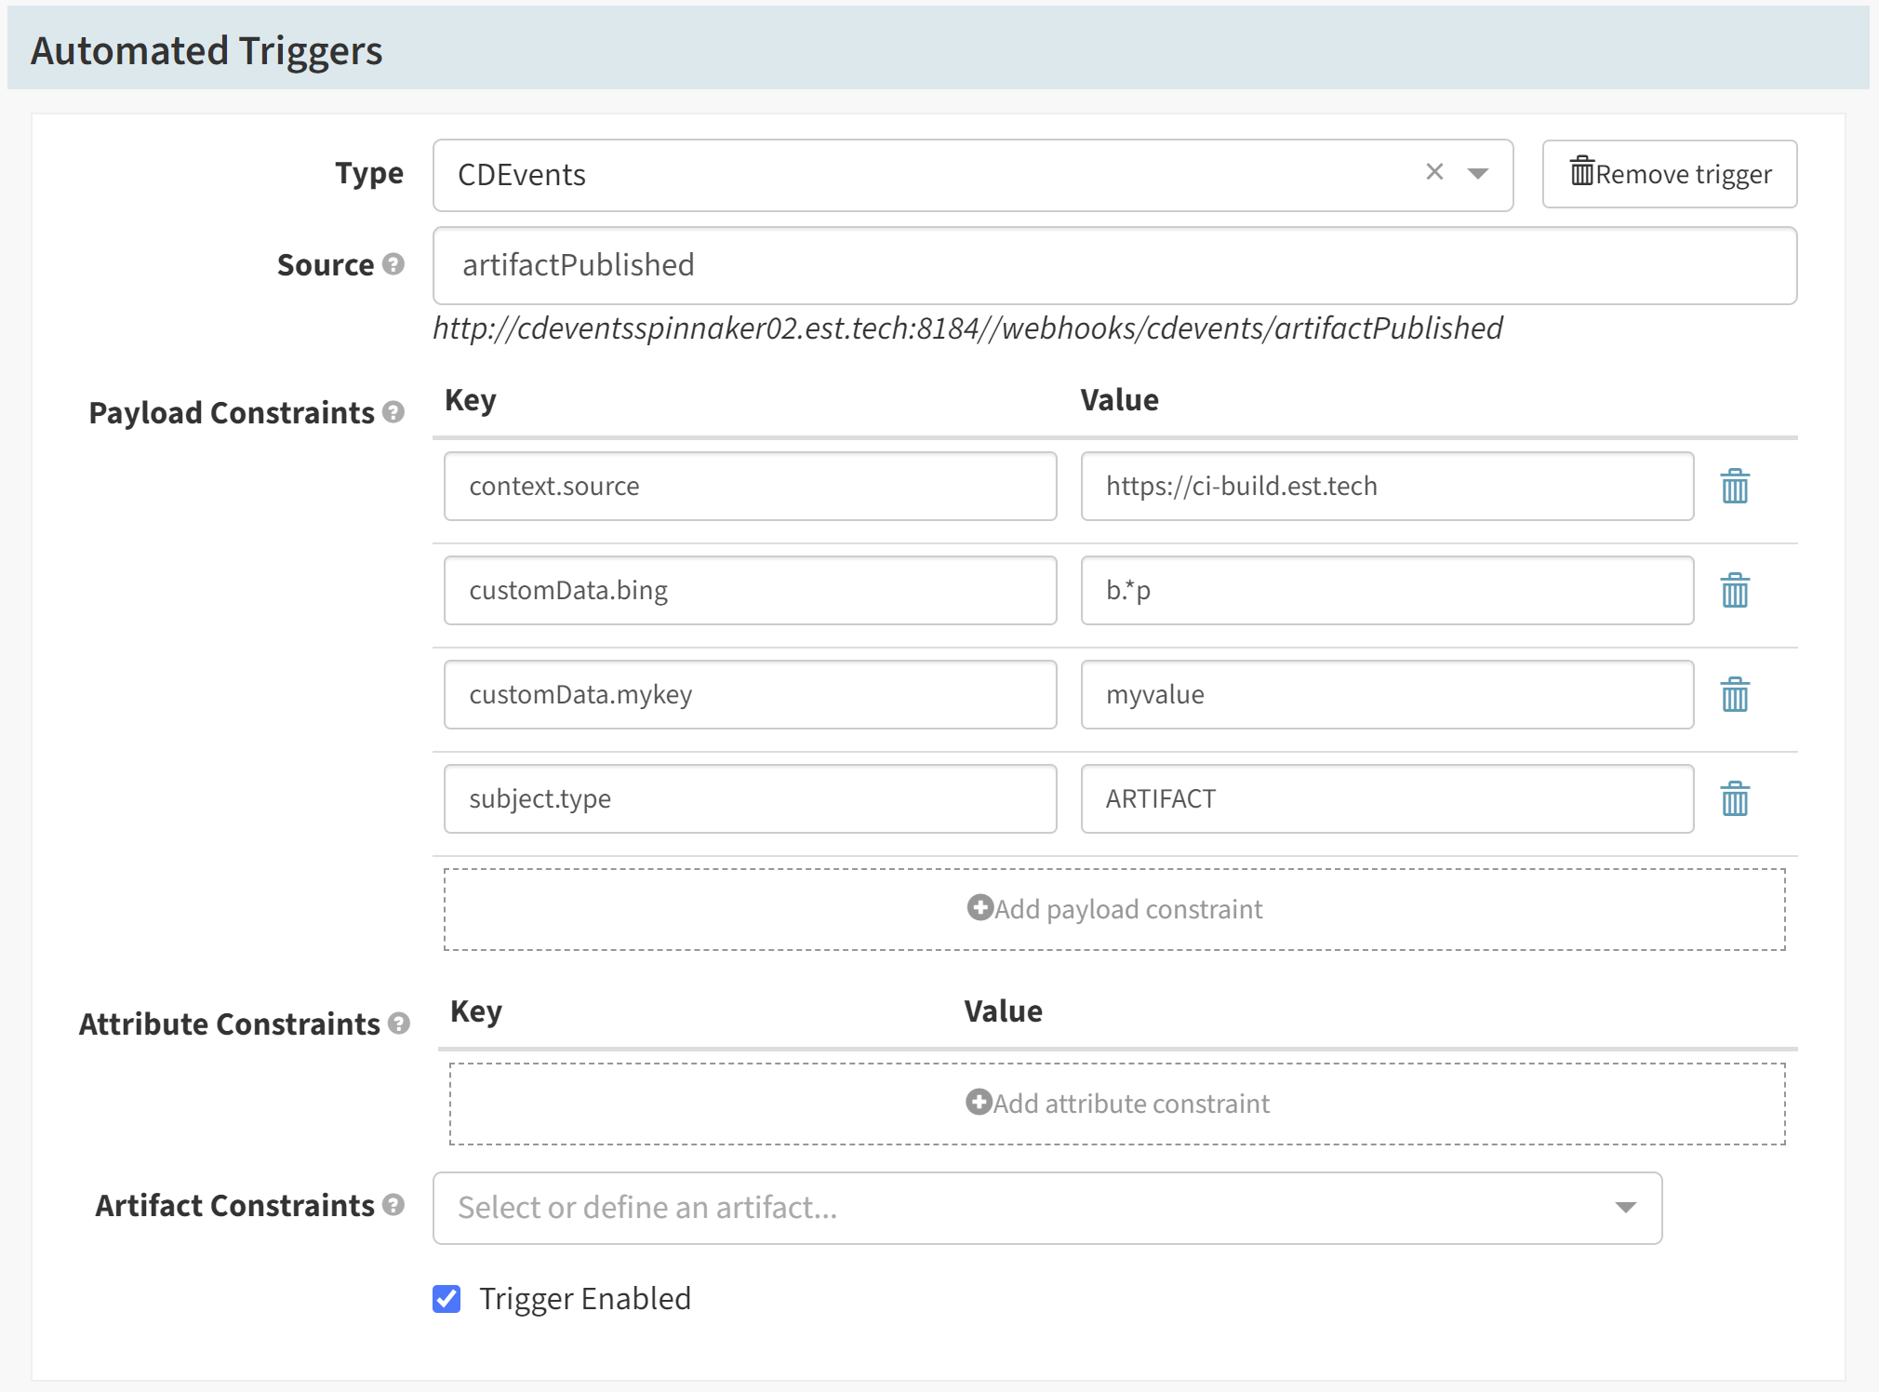Focus the ARTIFACT value field
The image size is (1879, 1392).
1387,799
